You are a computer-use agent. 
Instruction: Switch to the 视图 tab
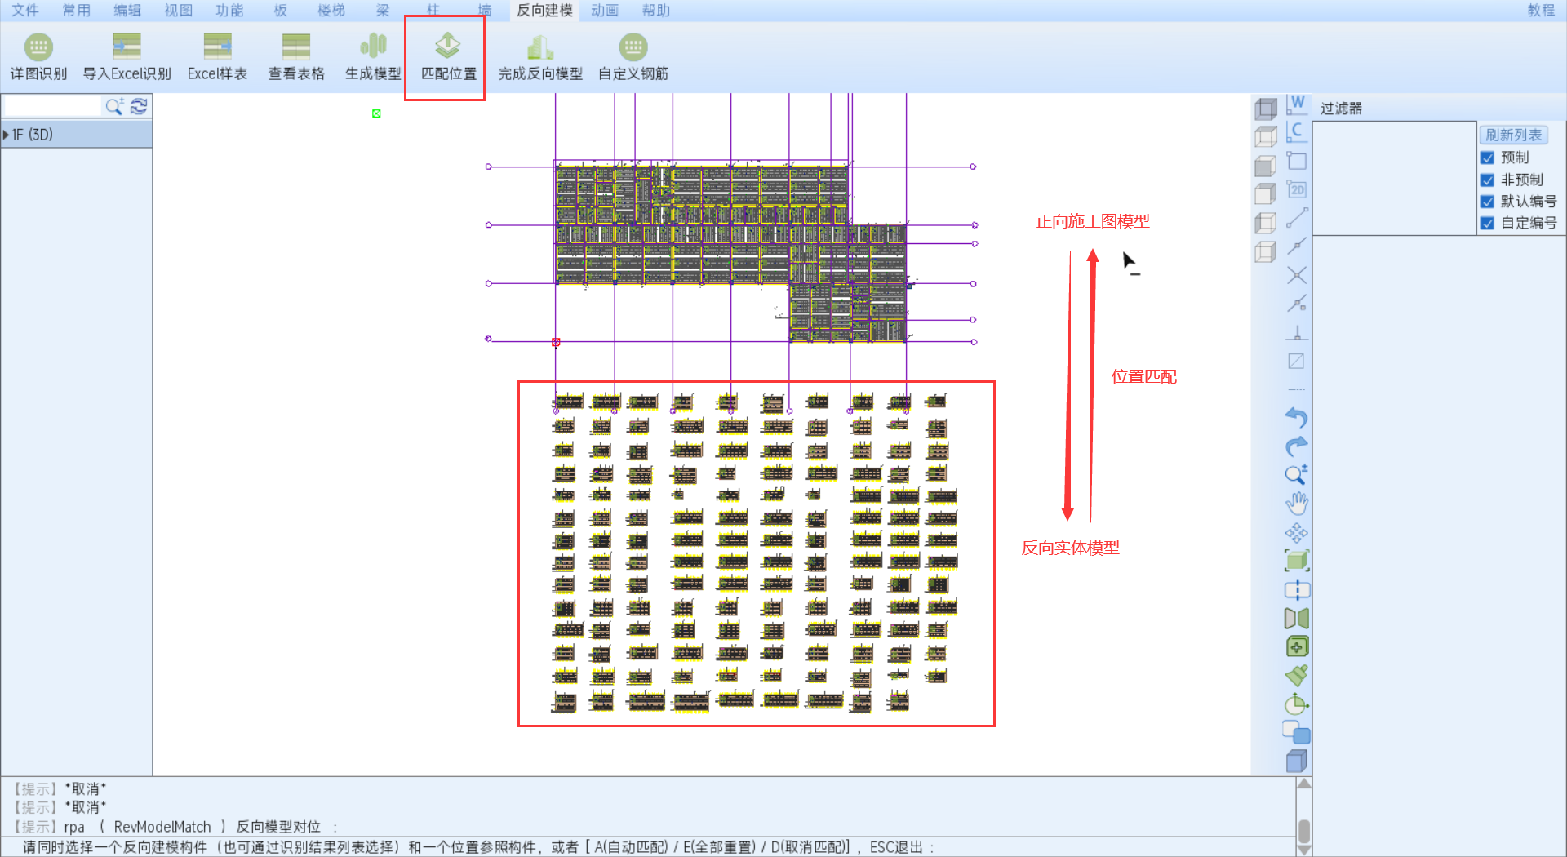(178, 11)
